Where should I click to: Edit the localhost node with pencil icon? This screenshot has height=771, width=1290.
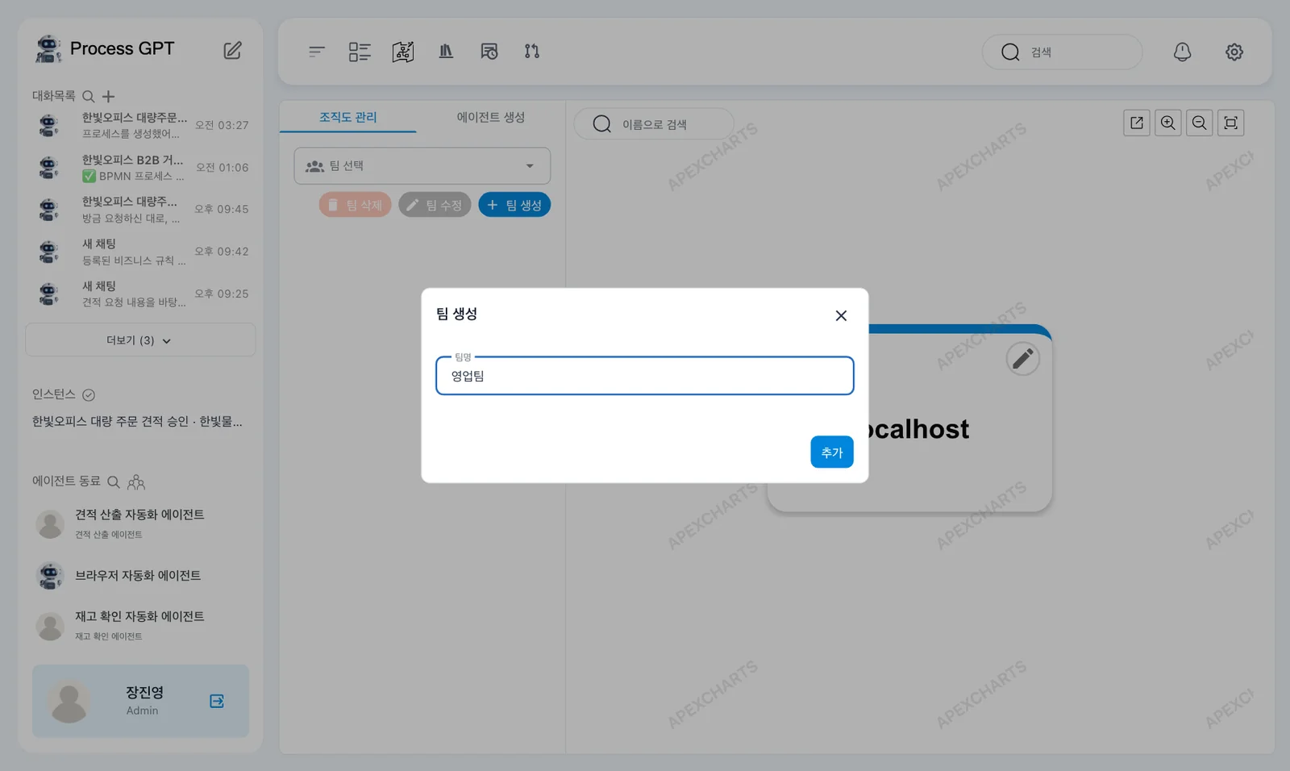point(1023,358)
